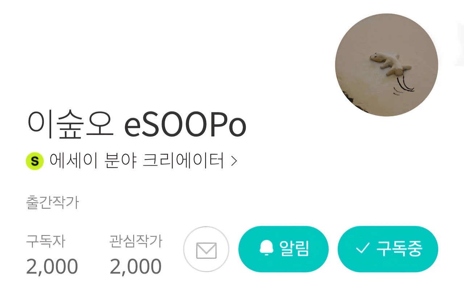Click the author name 이슌오
The height and width of the screenshot is (295, 464).
(x=71, y=125)
